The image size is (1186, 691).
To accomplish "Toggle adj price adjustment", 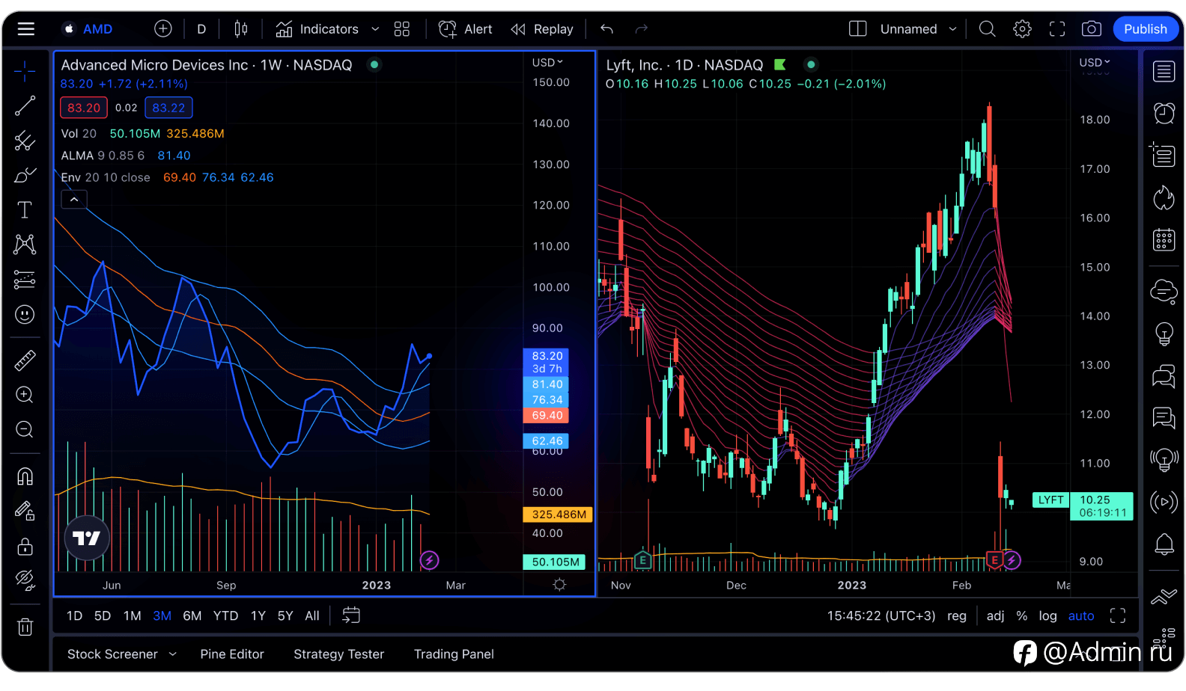I will pos(996,616).
